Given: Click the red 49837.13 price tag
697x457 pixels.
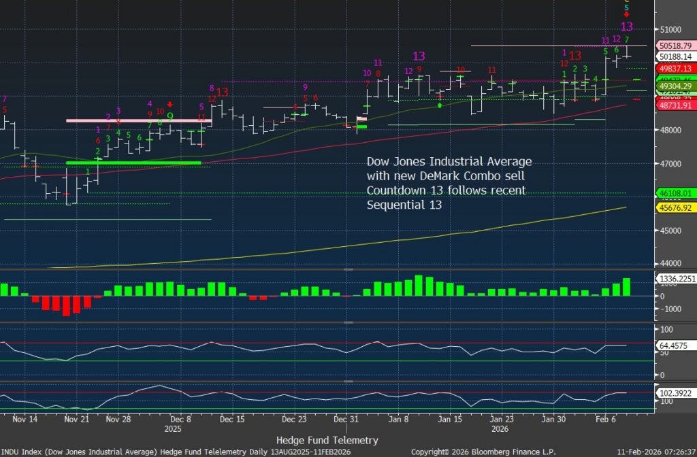Looking at the screenshot, I should tap(673, 68).
